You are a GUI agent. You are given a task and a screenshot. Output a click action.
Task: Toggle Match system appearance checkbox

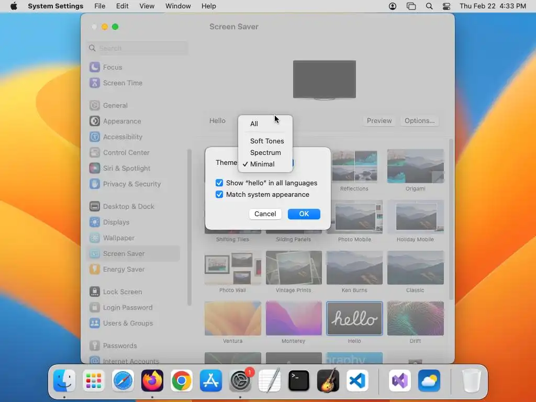click(219, 195)
